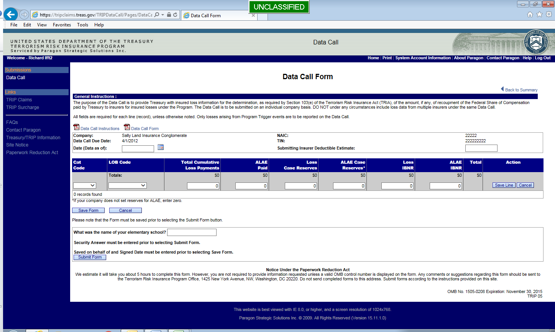Click the browser home icon
This screenshot has height=332, width=555.
tap(530, 15)
